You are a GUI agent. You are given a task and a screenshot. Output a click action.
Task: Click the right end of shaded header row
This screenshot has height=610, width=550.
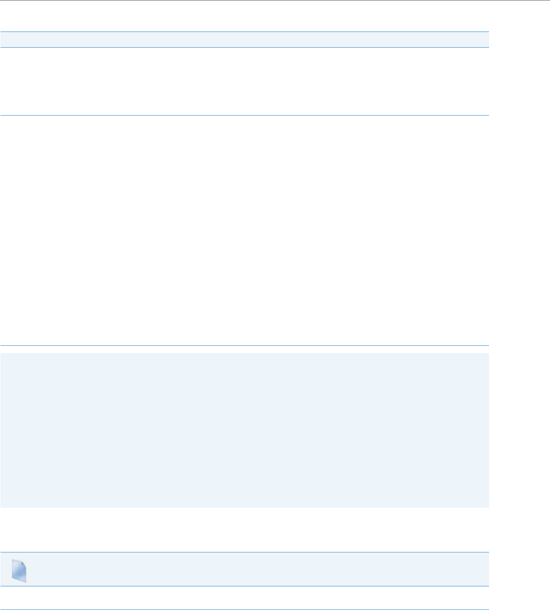[479, 40]
